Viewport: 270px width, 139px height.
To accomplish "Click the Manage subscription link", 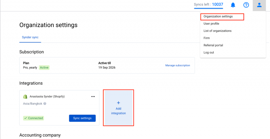I will pos(177,65).
